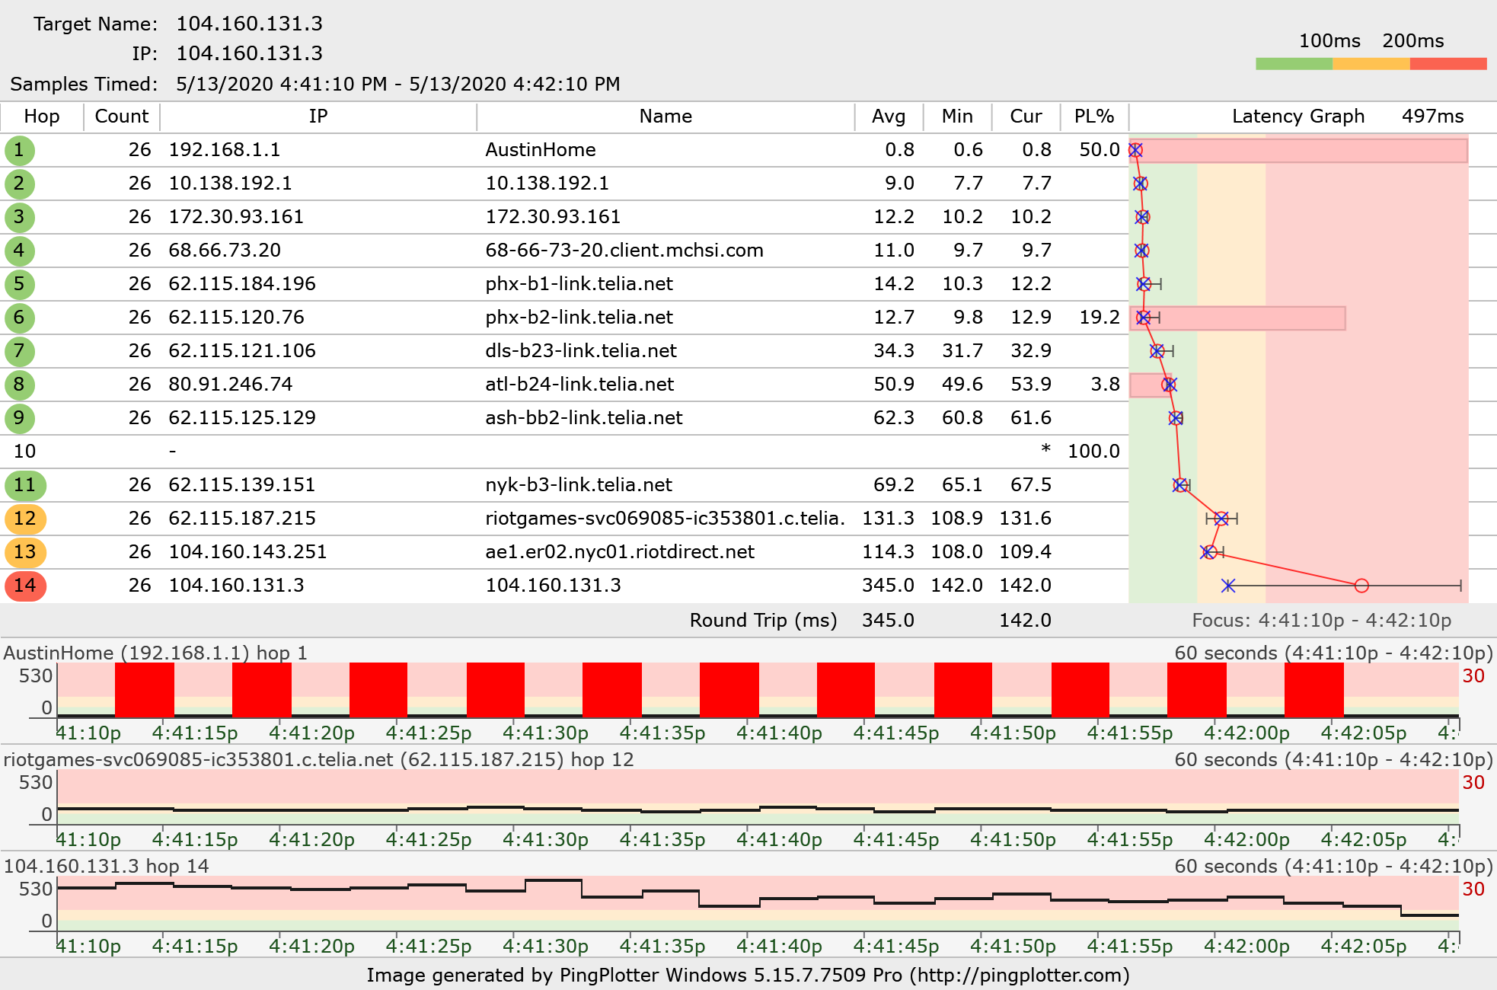Click IP 104.160.143.251 in hop 13
Screen dimensions: 1497x990
tap(247, 552)
